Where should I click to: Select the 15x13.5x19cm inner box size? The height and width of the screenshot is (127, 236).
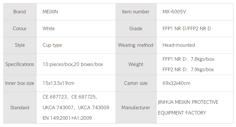[x=59, y=83]
